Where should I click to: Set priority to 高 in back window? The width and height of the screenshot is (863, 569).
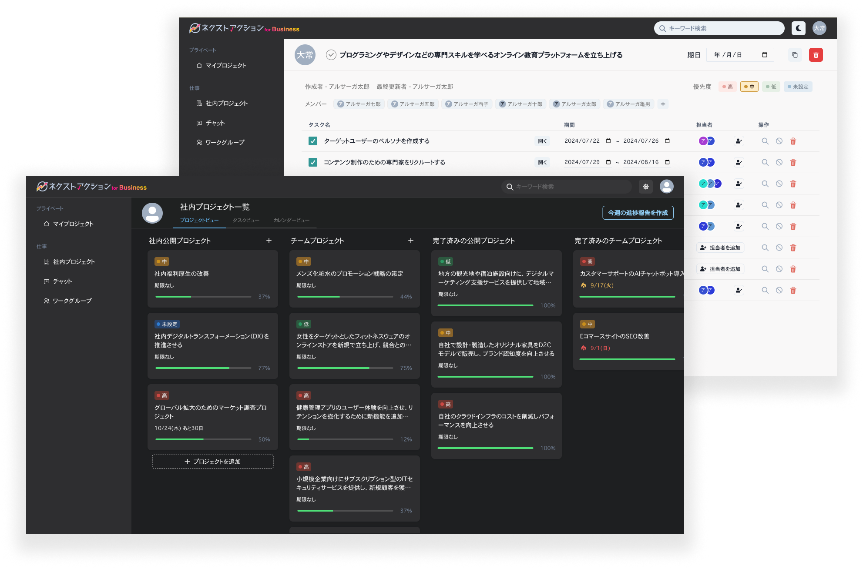point(727,87)
